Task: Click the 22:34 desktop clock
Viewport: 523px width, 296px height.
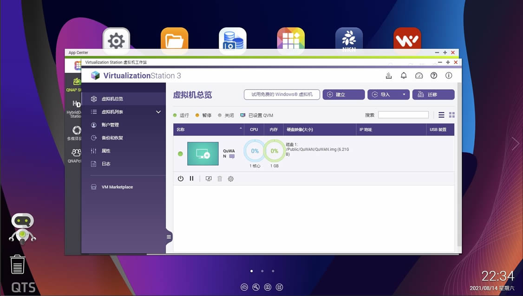Action: point(497,276)
